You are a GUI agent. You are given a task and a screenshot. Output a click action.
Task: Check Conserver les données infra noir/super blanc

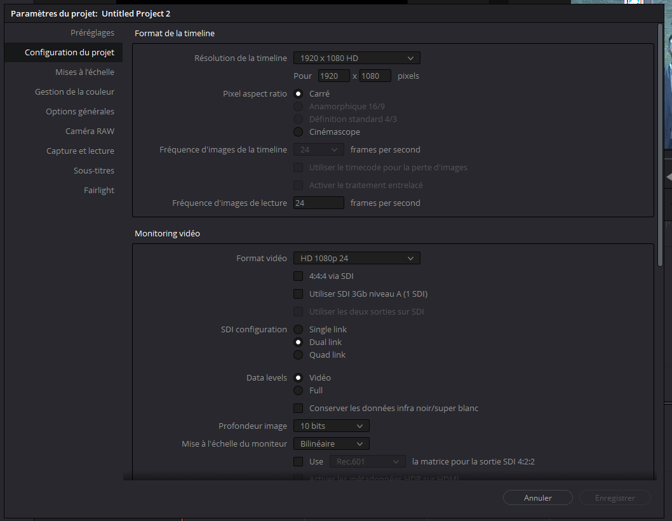point(298,409)
